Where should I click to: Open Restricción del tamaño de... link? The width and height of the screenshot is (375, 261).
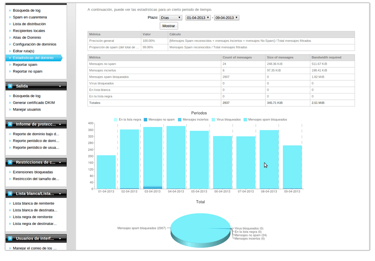[36, 179]
